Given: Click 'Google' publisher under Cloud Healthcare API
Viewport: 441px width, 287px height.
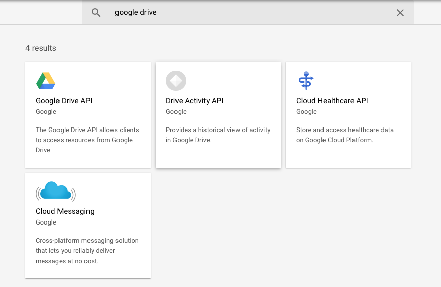Looking at the screenshot, I should tap(306, 112).
